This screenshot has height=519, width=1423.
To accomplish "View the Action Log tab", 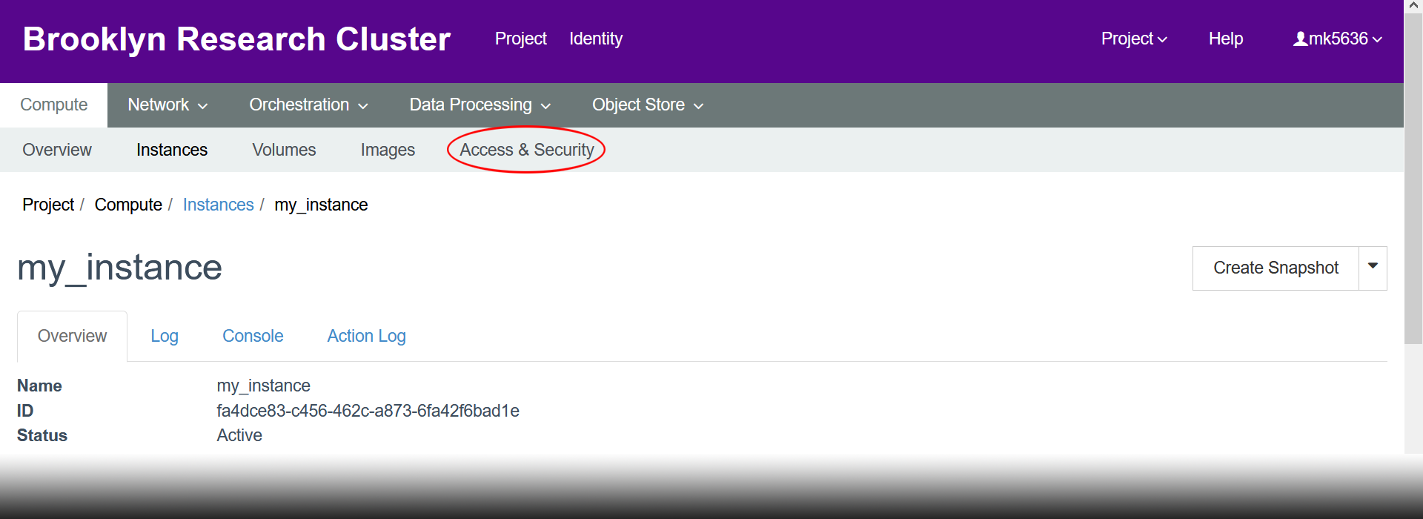I will click(366, 336).
